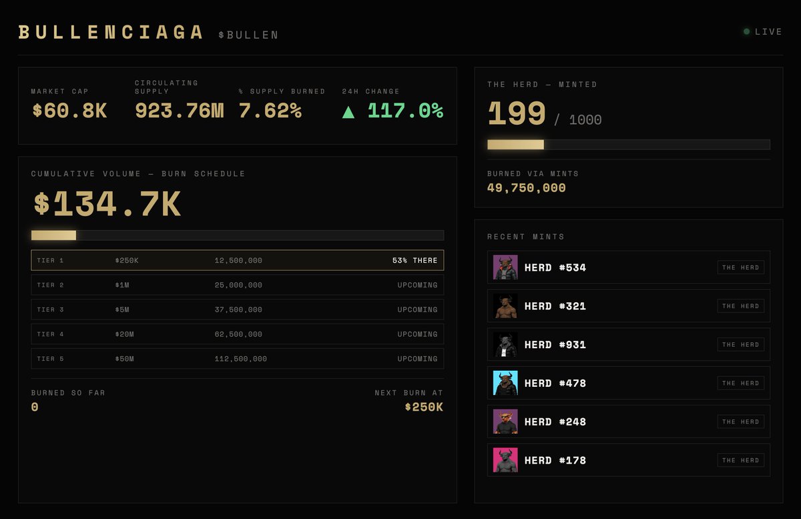Click the CUMULATIVE VOLUME — BURN SCHEDULE heading

[x=138, y=173]
